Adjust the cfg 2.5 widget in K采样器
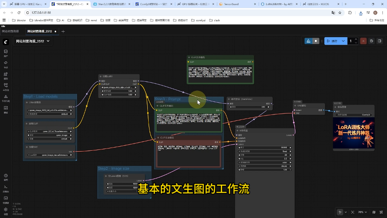 point(265,159)
